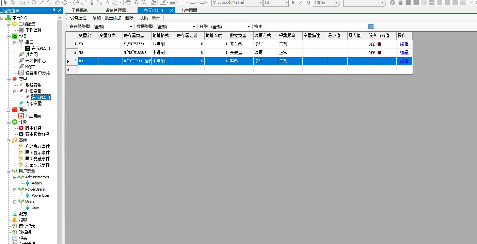The image size is (477, 244).
Task: Select the arrow pointer tool
Action: click(5, 2)
